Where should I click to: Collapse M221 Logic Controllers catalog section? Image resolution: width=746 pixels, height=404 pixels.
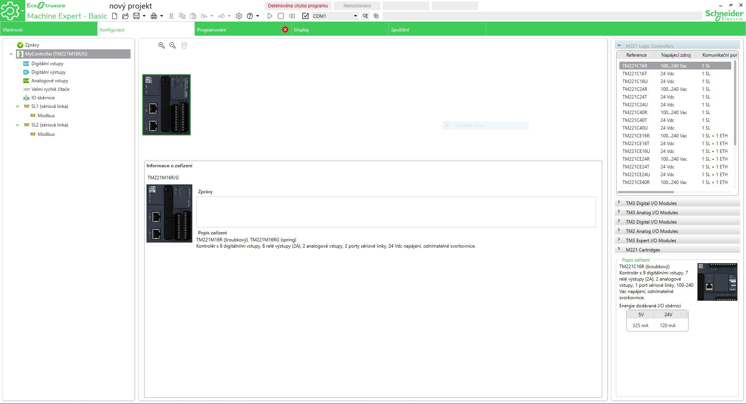619,46
